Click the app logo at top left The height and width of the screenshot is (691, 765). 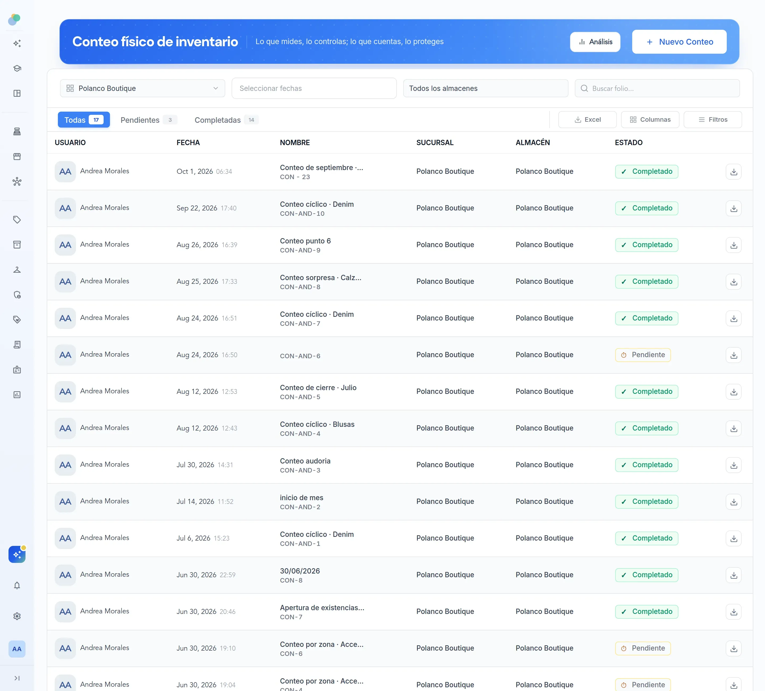click(14, 19)
